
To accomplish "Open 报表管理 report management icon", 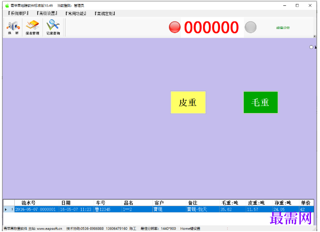I will coord(32,27).
